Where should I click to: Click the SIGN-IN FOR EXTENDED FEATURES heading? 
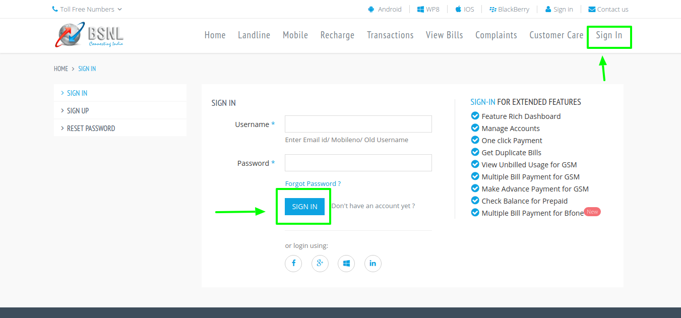tap(526, 102)
